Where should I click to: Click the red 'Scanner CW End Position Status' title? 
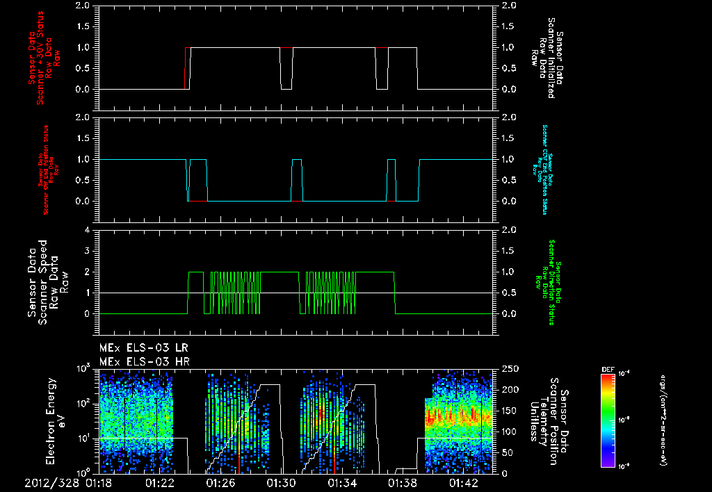pos(47,170)
